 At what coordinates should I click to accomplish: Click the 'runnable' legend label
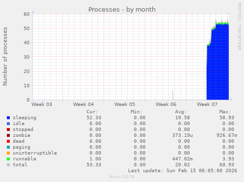tap(25, 159)
